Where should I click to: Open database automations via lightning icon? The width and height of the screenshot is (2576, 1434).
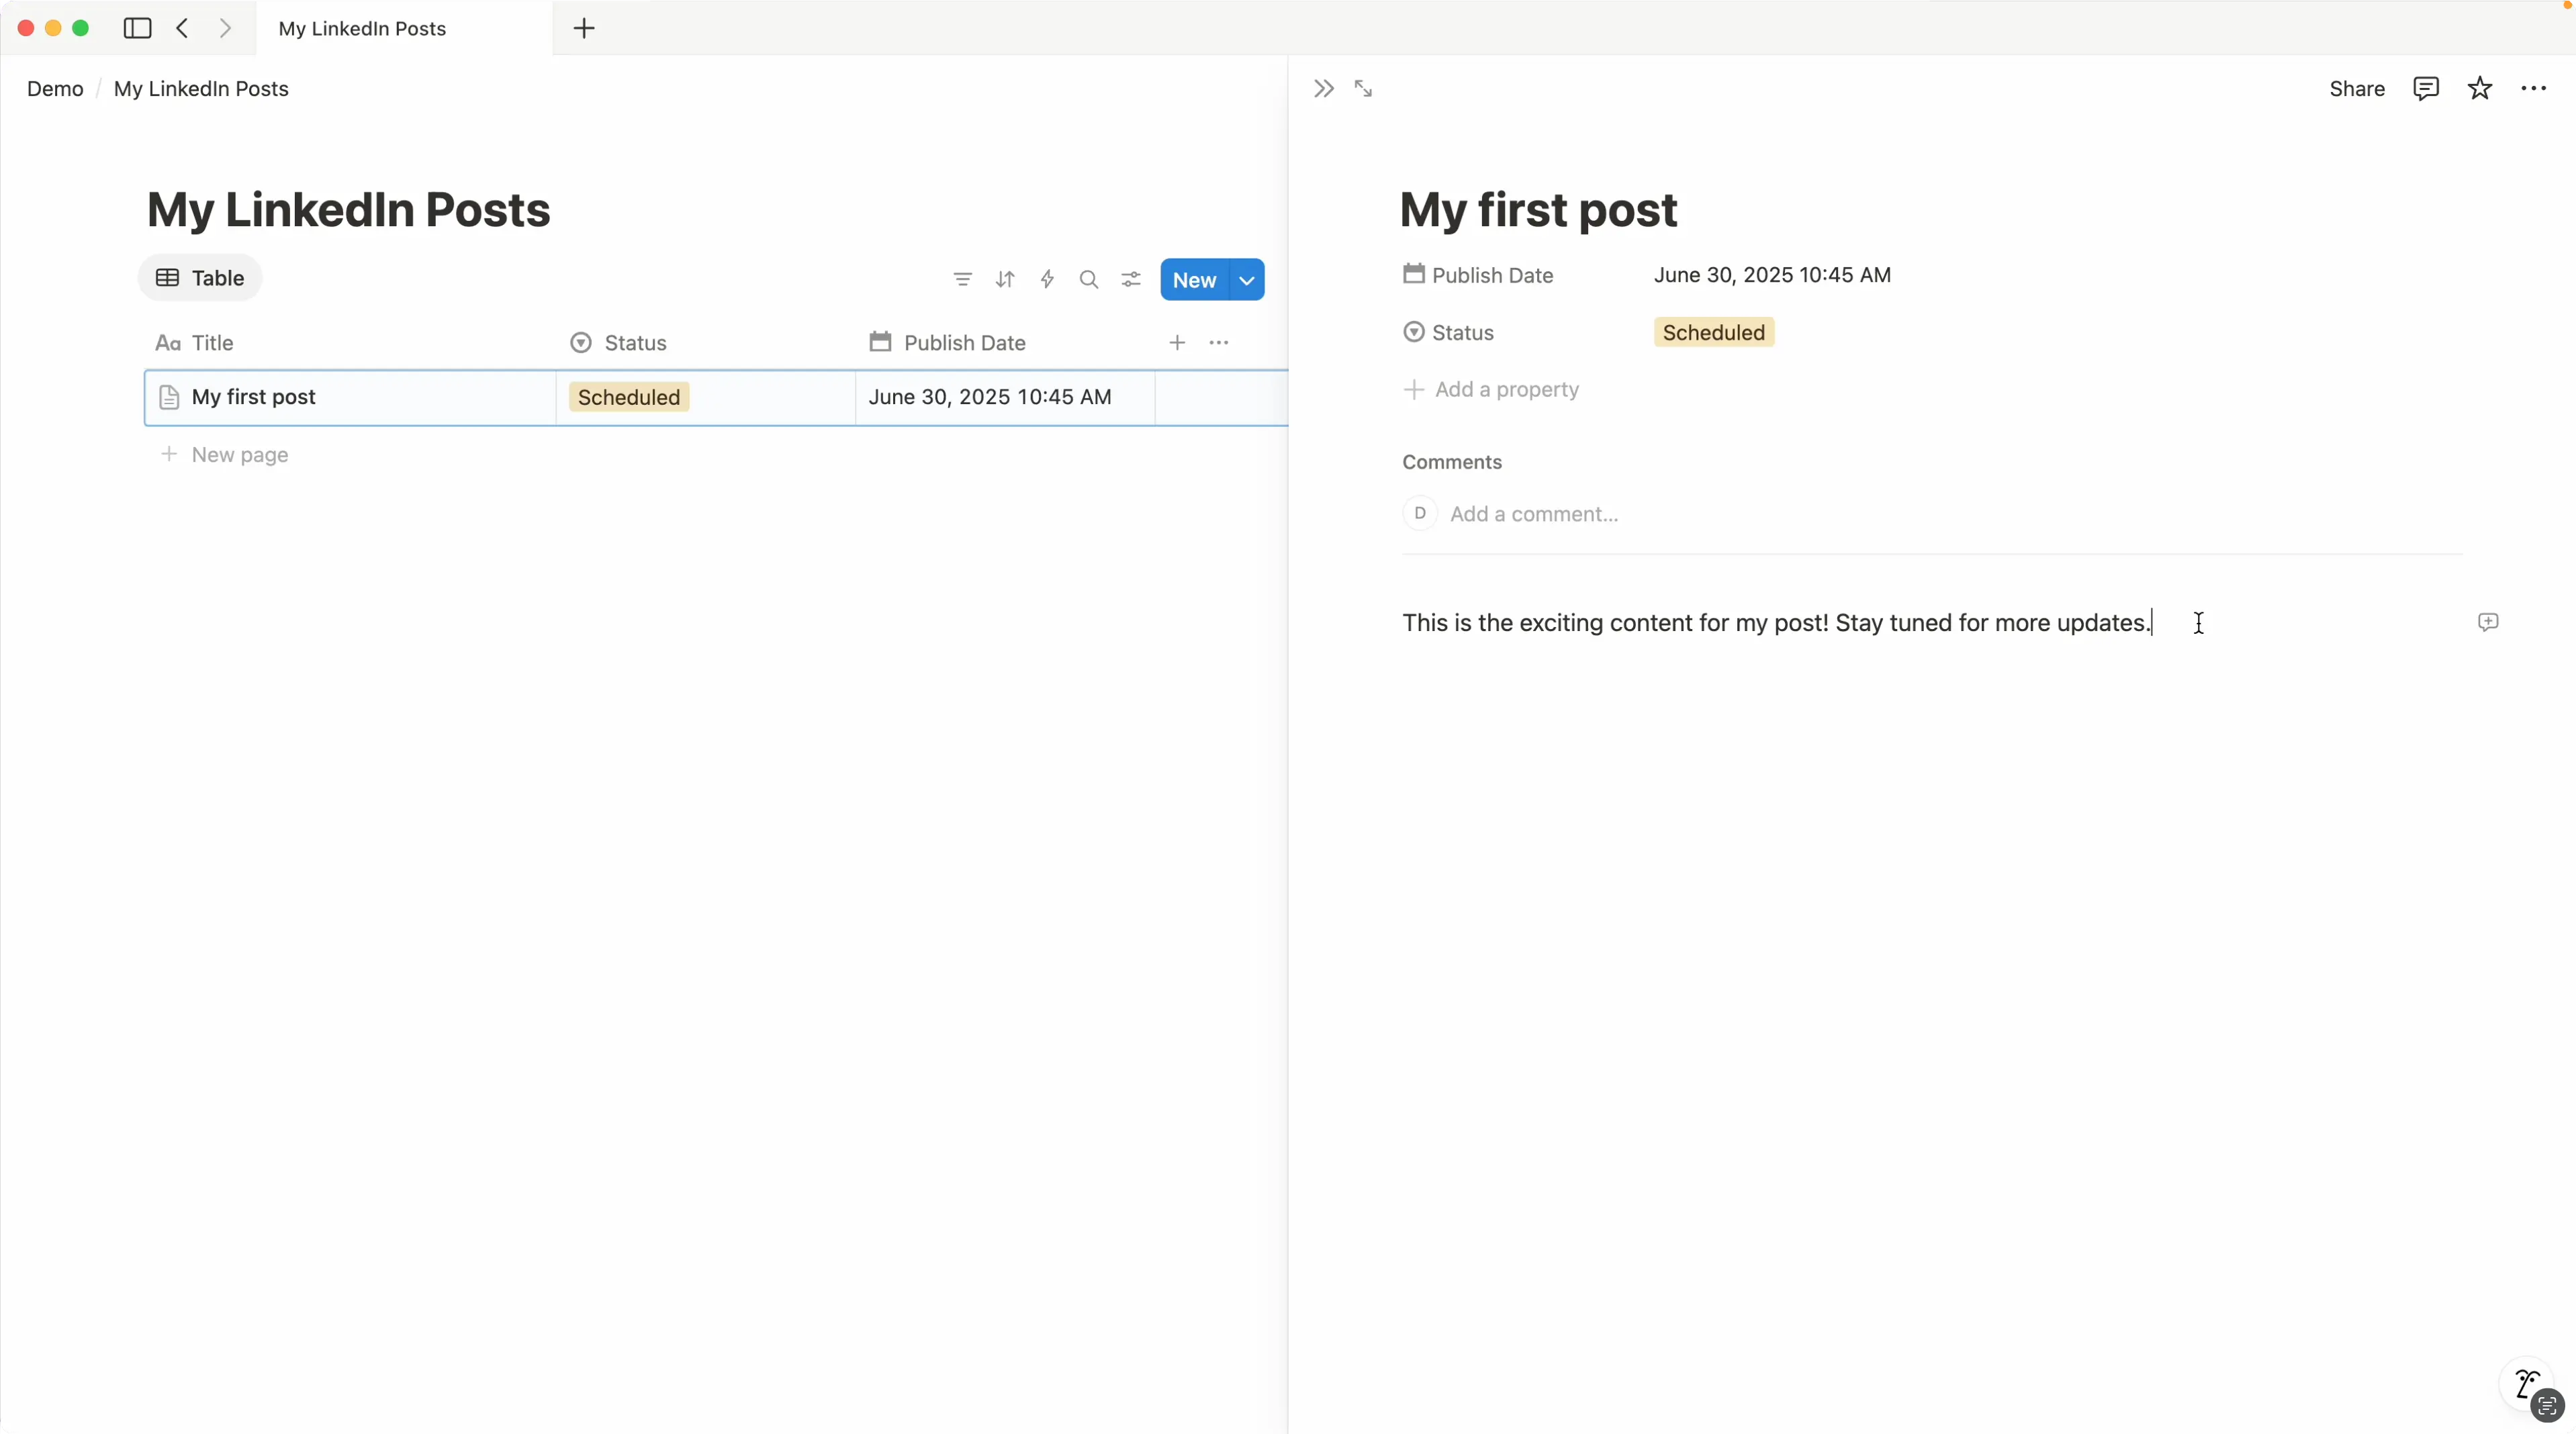tap(1046, 280)
